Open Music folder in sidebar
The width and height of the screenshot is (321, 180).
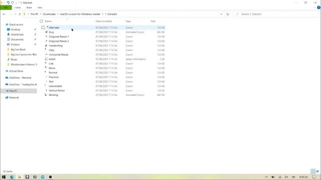point(14,59)
